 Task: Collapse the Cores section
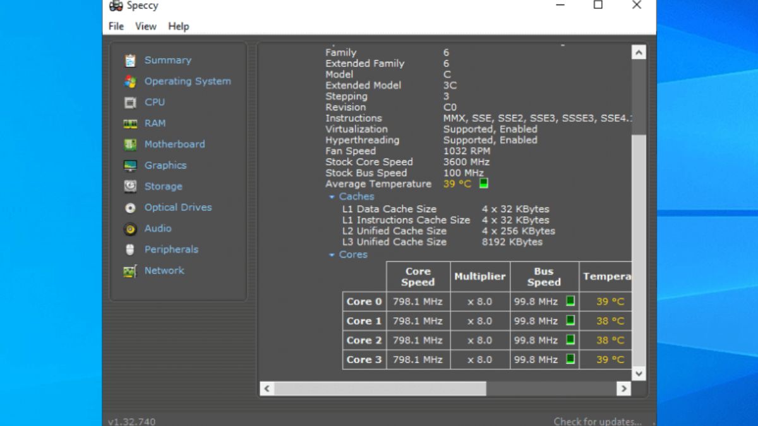pos(332,255)
